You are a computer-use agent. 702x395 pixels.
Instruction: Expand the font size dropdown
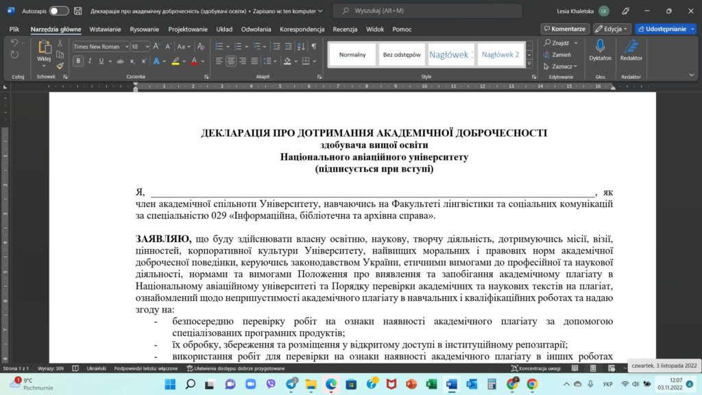[x=147, y=47]
